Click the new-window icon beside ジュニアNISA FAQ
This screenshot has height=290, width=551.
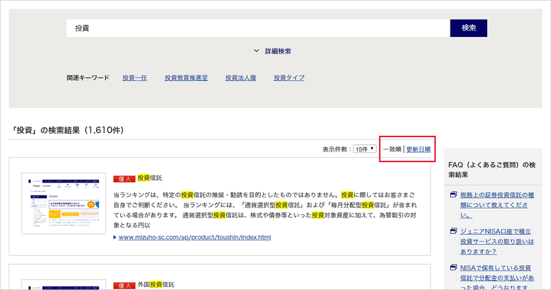point(453,231)
